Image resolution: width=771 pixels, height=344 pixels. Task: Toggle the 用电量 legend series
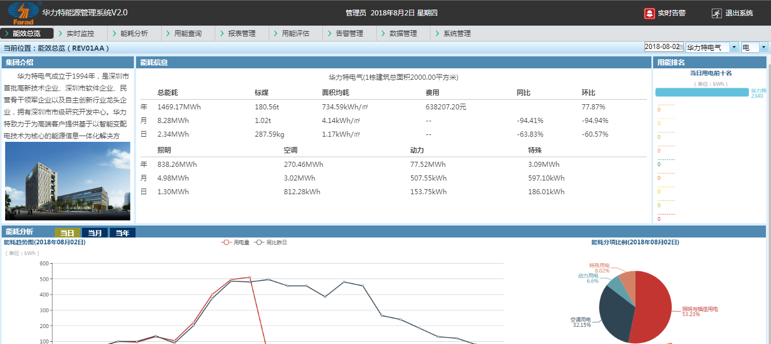(235, 242)
